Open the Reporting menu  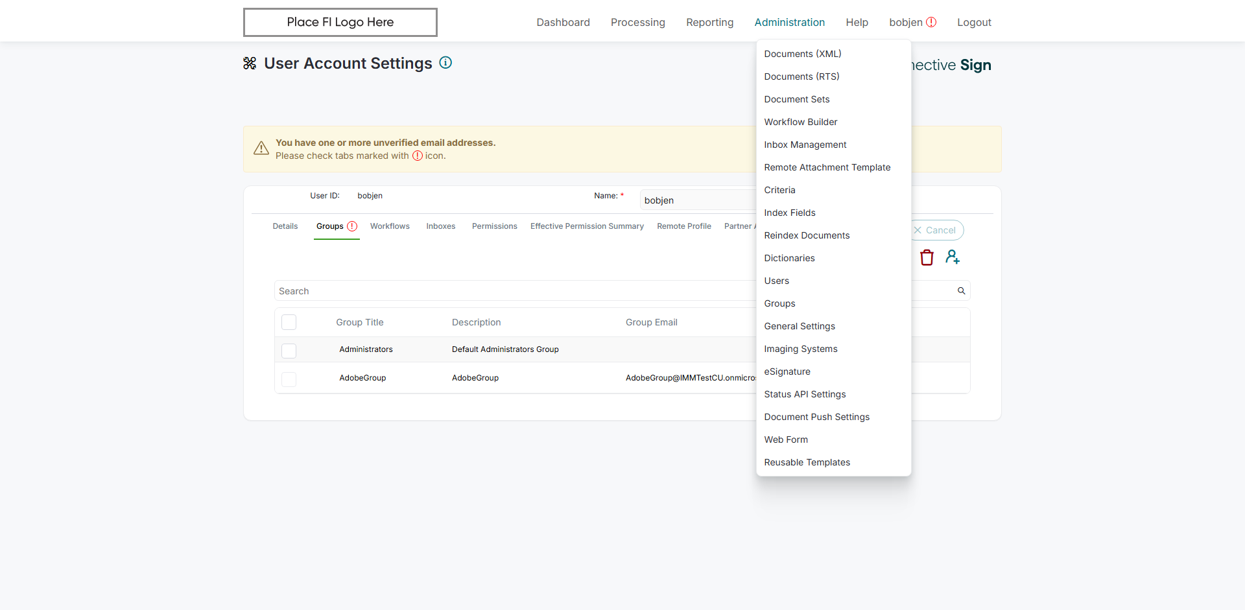(x=709, y=22)
